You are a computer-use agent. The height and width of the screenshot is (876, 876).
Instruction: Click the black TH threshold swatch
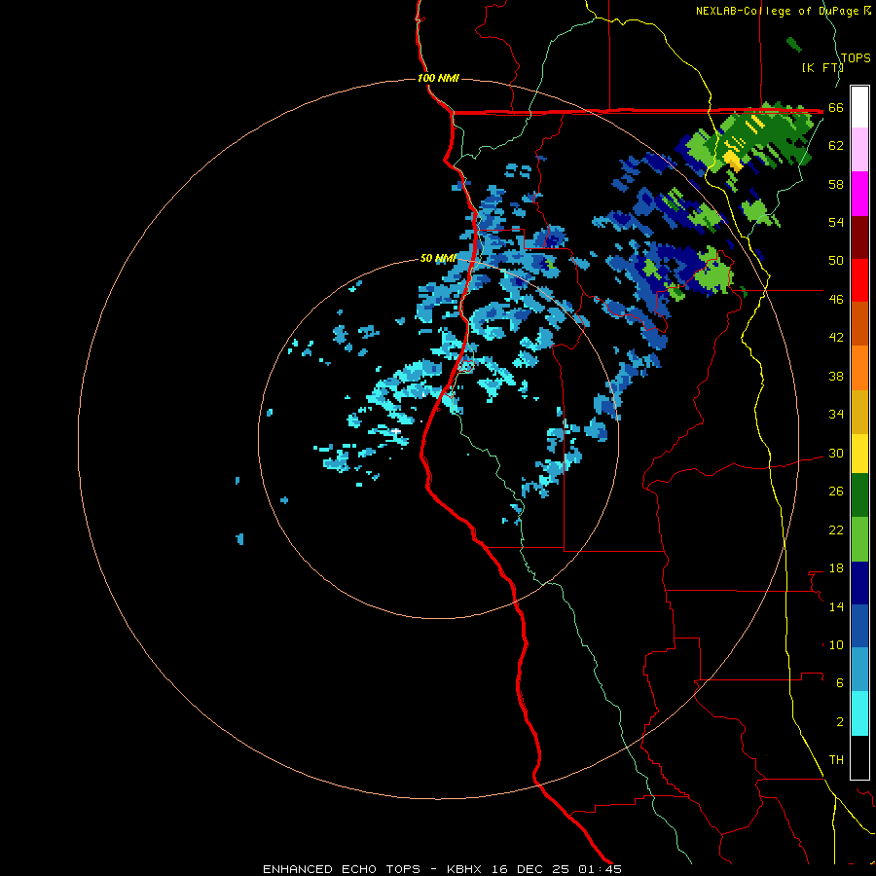click(x=859, y=757)
